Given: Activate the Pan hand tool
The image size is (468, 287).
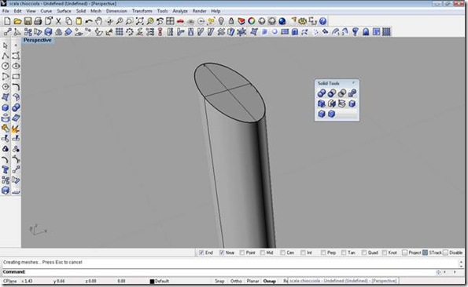Looking at the screenshot, I should pos(98,21).
